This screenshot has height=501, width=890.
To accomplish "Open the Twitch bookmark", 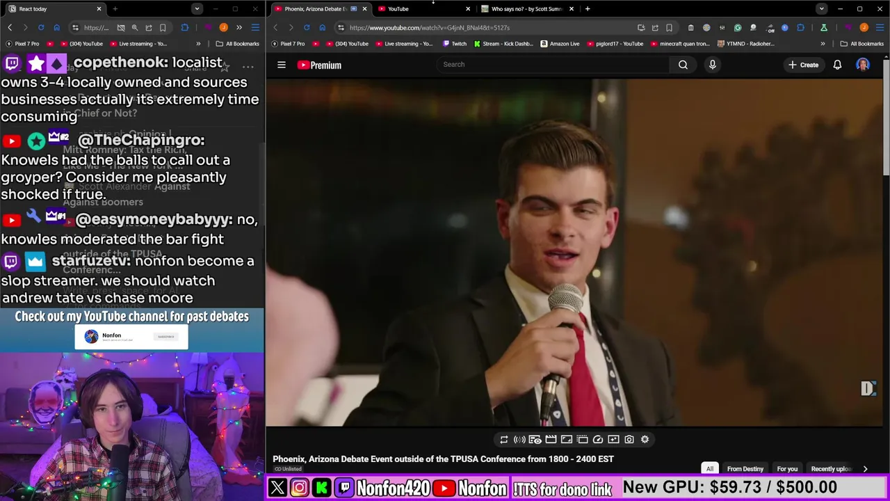I will (455, 44).
